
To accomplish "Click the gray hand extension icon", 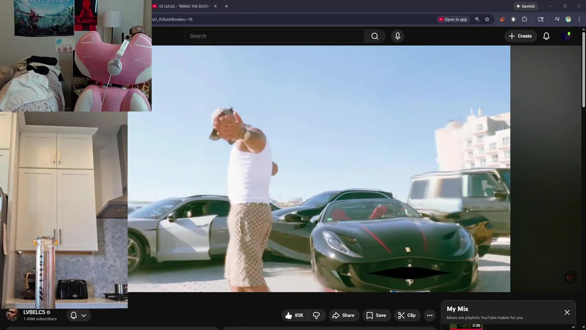I will point(513,19).
